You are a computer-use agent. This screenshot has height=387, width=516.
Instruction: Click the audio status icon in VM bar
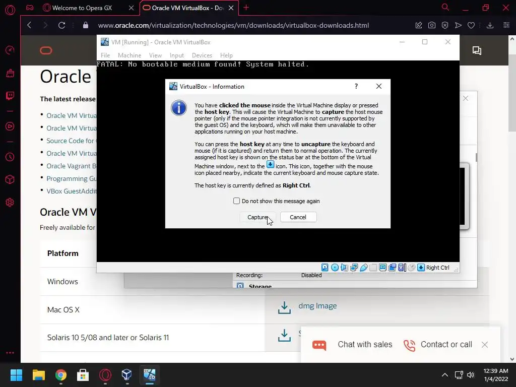[x=344, y=268]
